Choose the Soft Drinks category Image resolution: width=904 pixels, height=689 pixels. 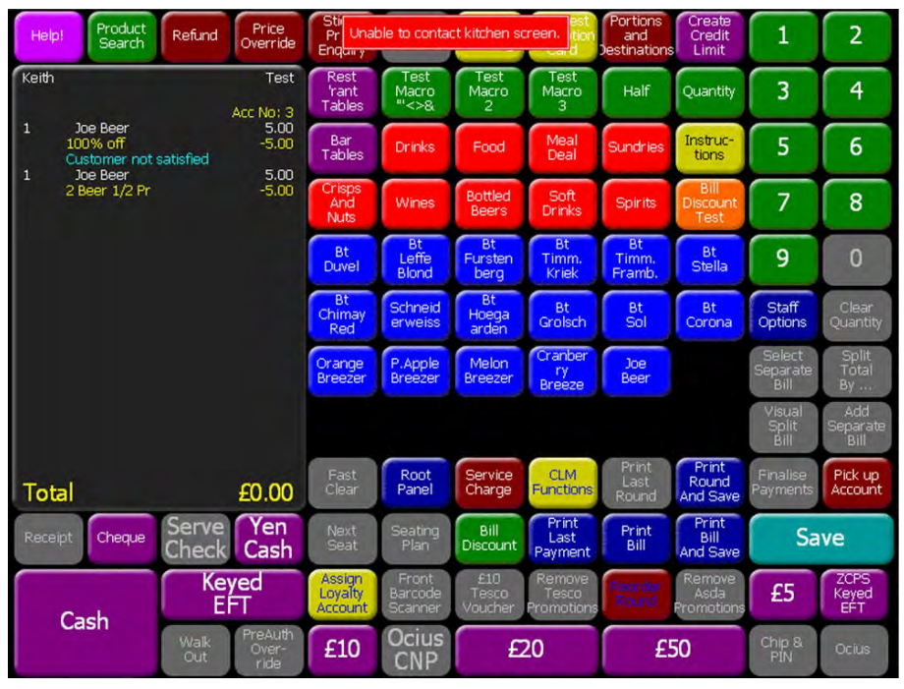pyautogui.click(x=562, y=203)
